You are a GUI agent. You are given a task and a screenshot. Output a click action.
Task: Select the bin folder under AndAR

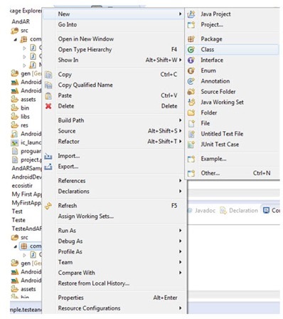pyautogui.click(x=25, y=108)
